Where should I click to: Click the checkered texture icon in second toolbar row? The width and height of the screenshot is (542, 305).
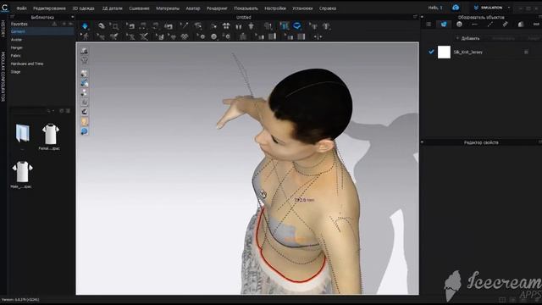[185, 36]
